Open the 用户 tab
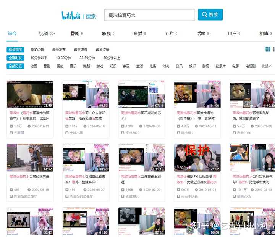This screenshot has width=275, height=237. 234,34
